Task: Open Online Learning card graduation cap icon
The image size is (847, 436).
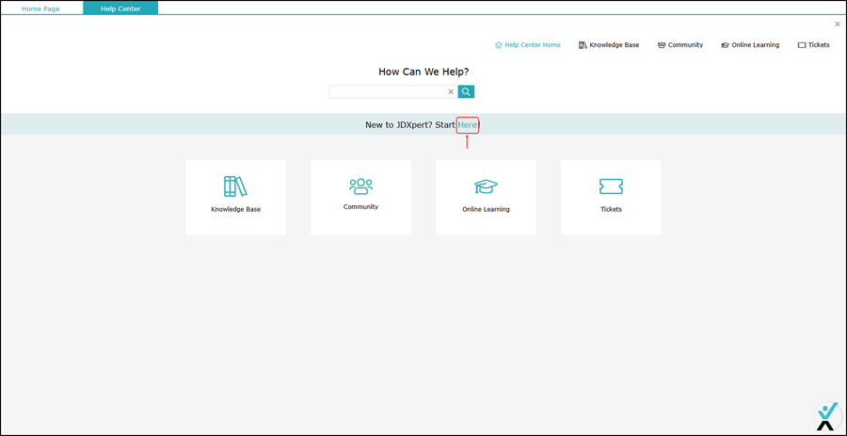Action: pos(486,186)
